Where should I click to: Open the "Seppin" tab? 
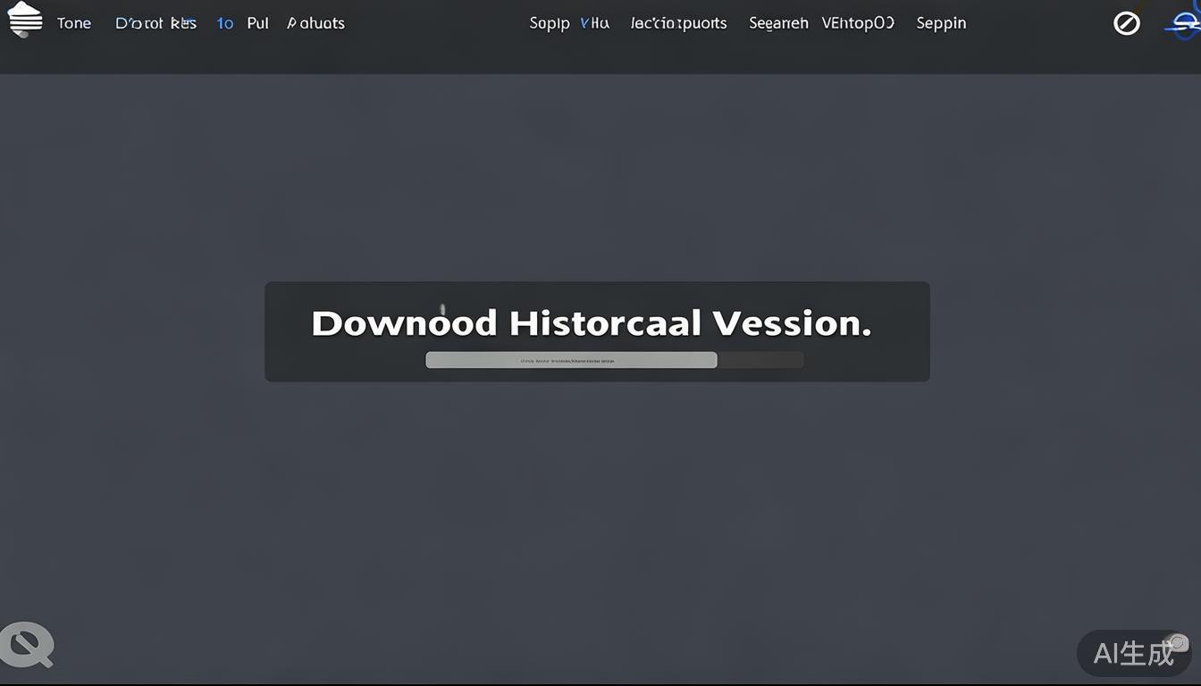point(941,23)
